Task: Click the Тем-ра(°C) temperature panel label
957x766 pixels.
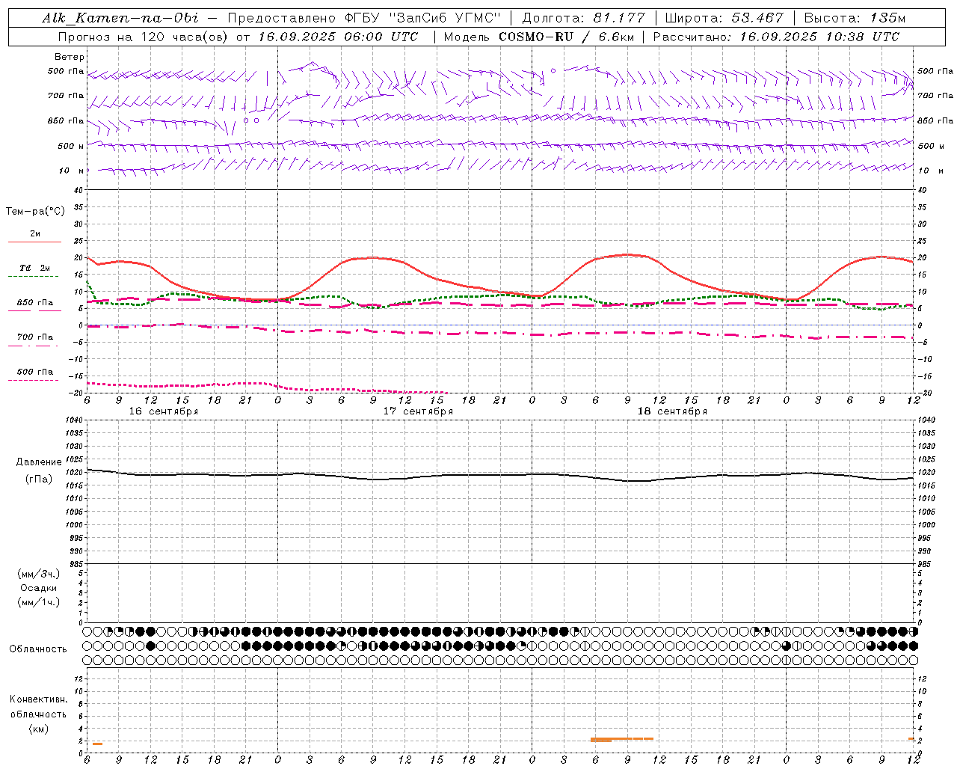Action: pyautogui.click(x=35, y=212)
